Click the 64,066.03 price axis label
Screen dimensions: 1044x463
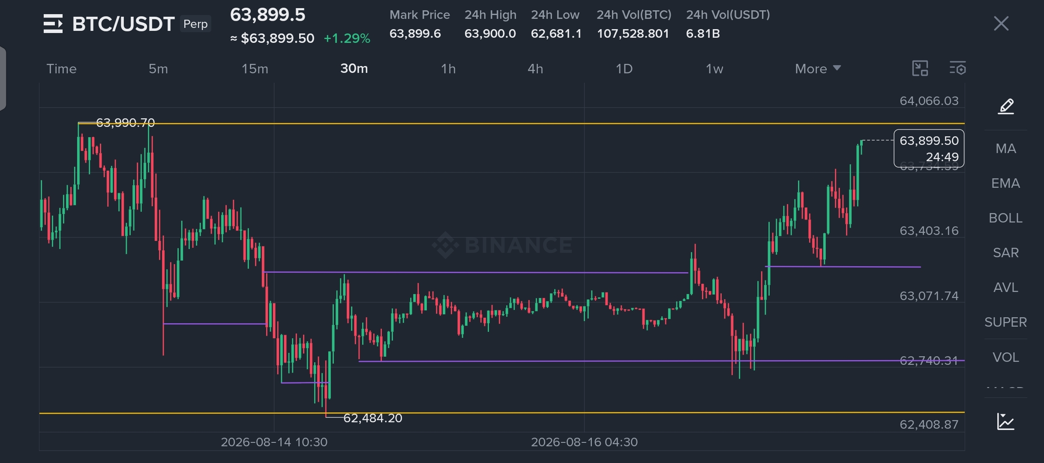[x=929, y=101]
